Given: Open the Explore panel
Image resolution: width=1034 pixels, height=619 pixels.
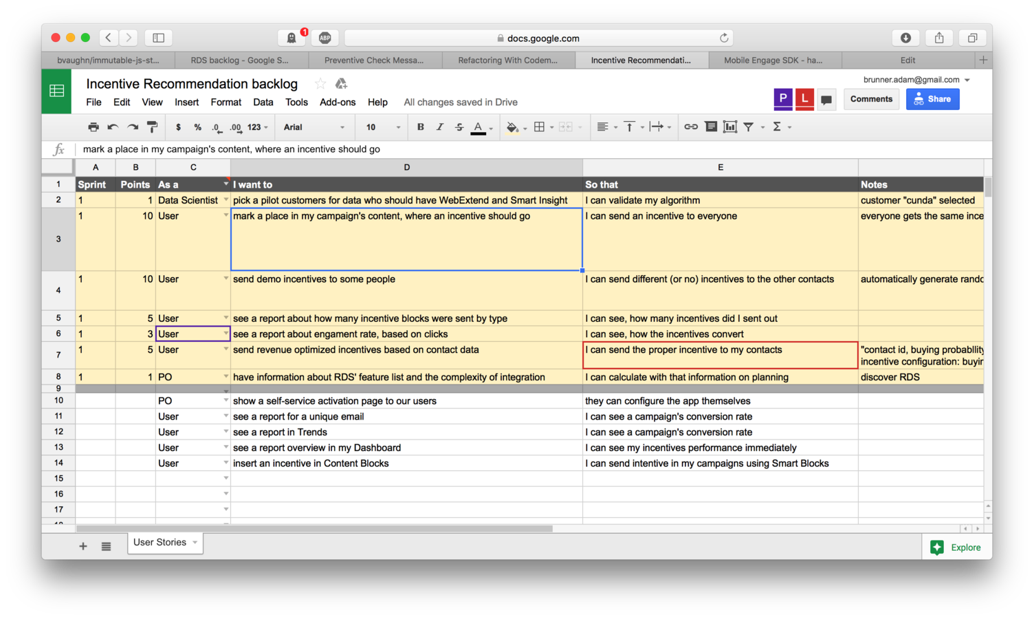Looking at the screenshot, I should [956, 547].
